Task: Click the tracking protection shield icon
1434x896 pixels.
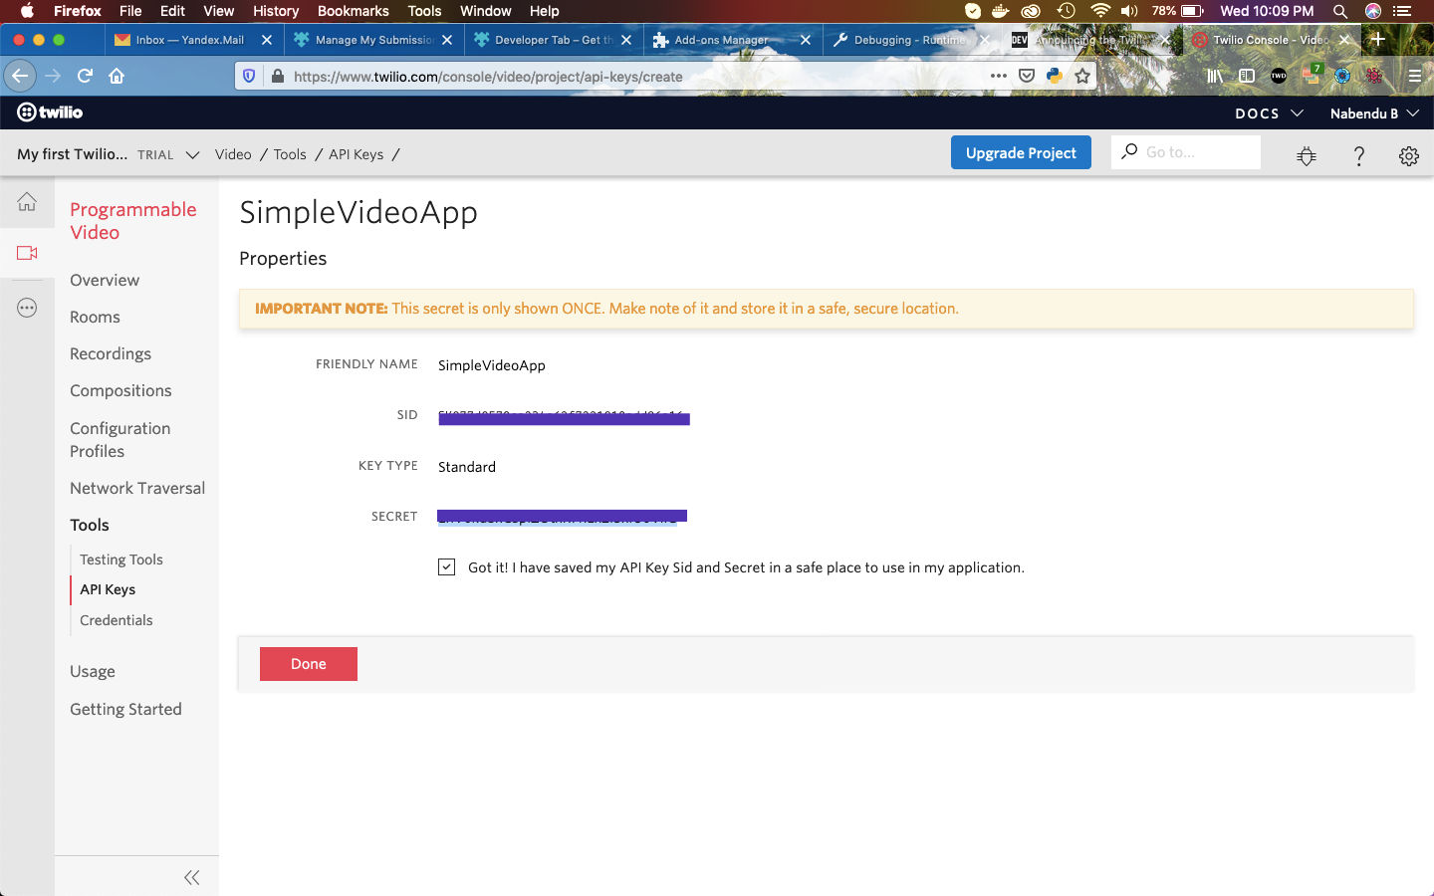Action: (250, 76)
